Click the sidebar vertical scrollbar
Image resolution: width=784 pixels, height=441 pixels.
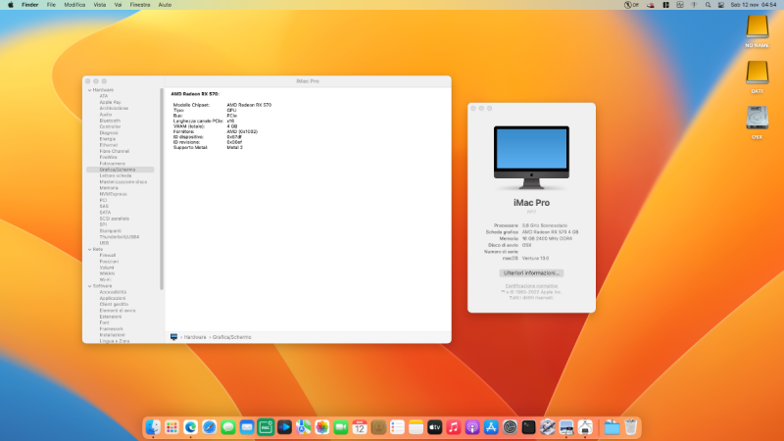point(162,176)
